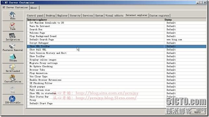Select the NT Server Customizer top tab

point(15,7)
